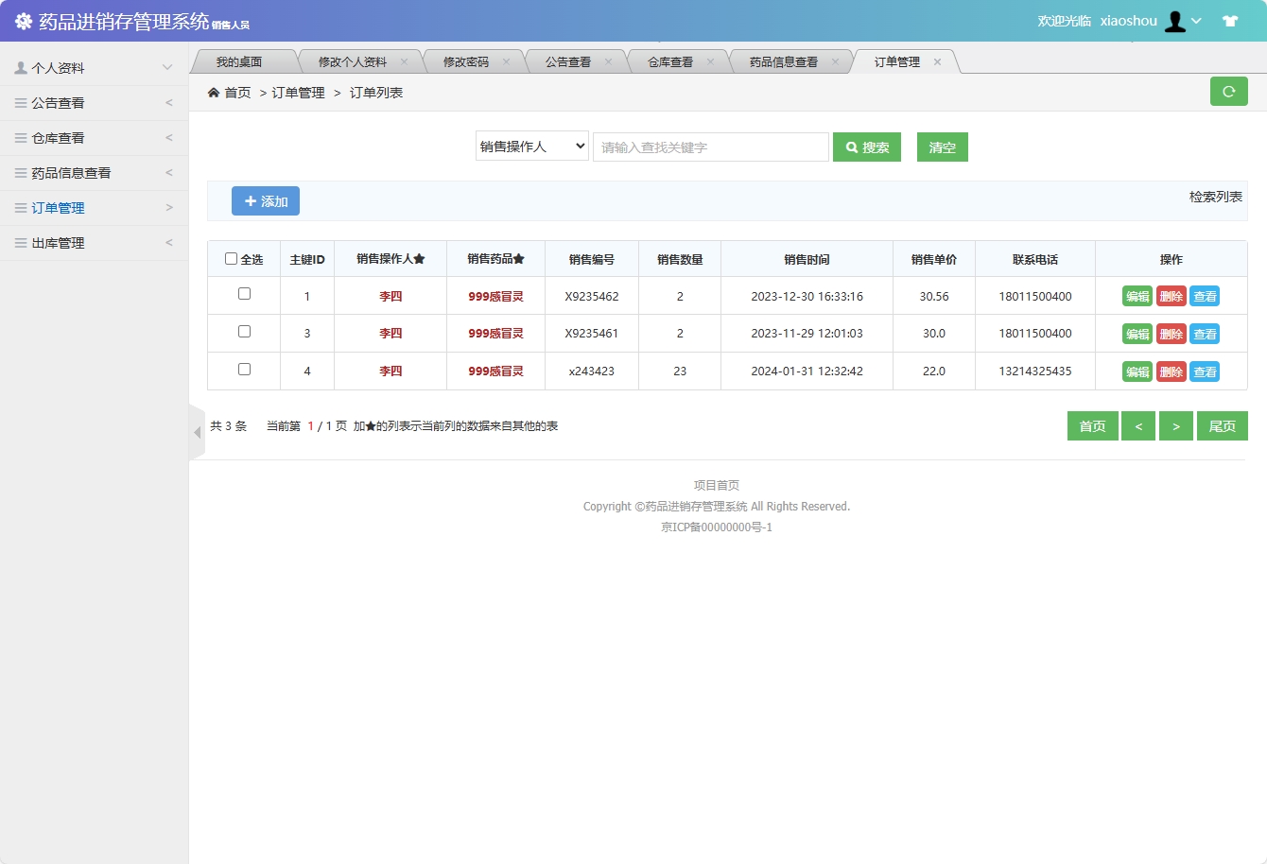
Task: Open the 销售操作人 dropdown
Action: [531, 147]
